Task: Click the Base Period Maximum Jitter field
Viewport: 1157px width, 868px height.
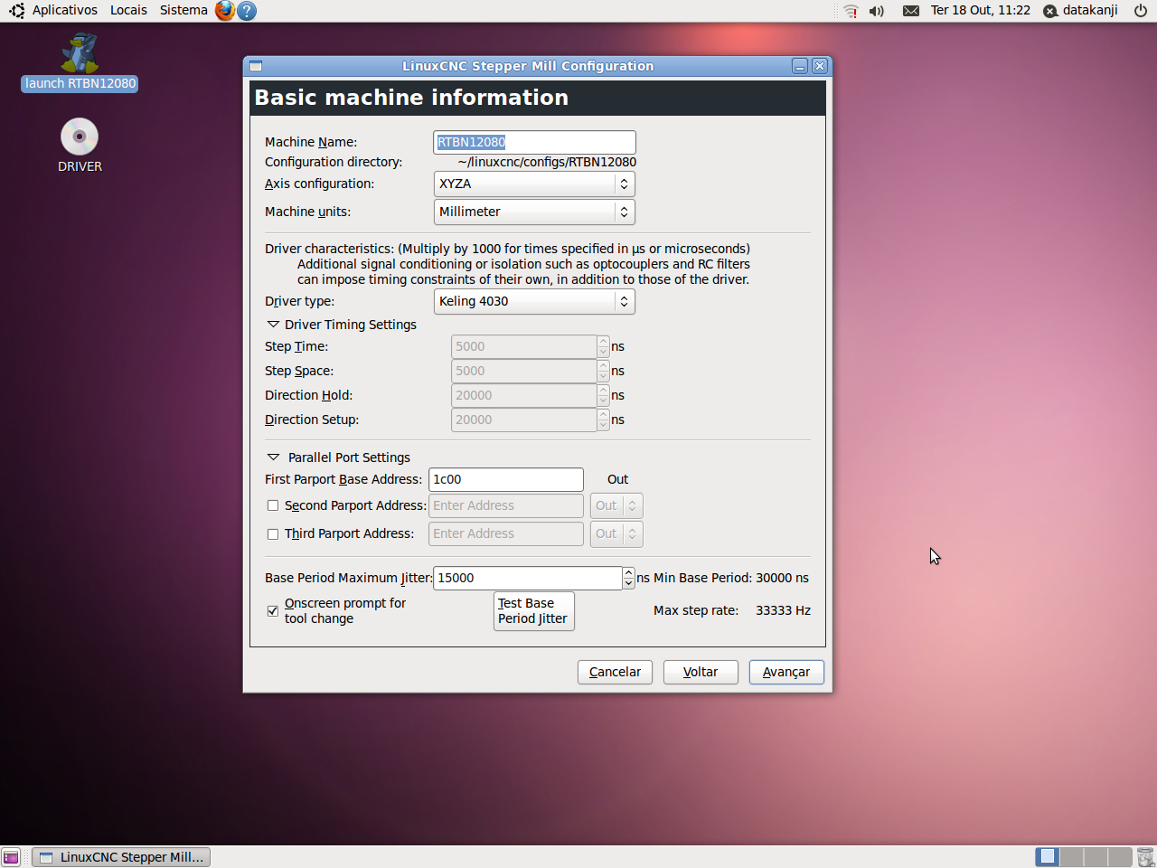Action: pyautogui.click(x=528, y=578)
